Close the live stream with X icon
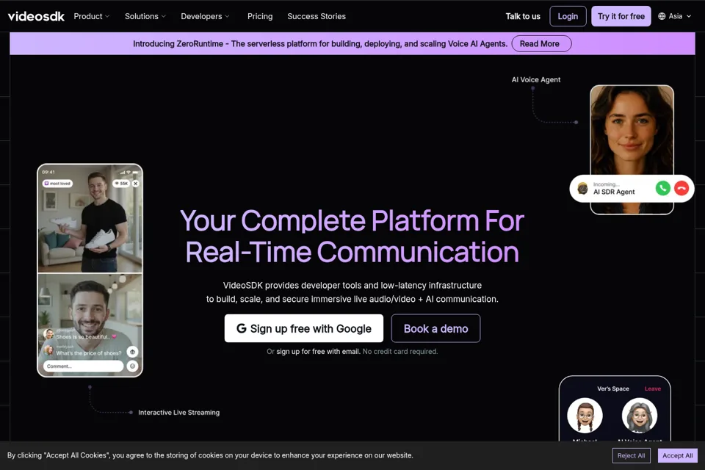The height and width of the screenshot is (470, 705). 135,184
